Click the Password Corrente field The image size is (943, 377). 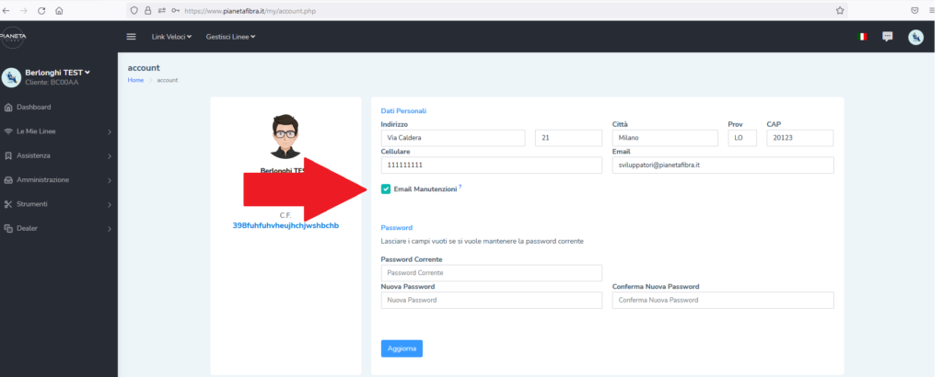point(492,273)
